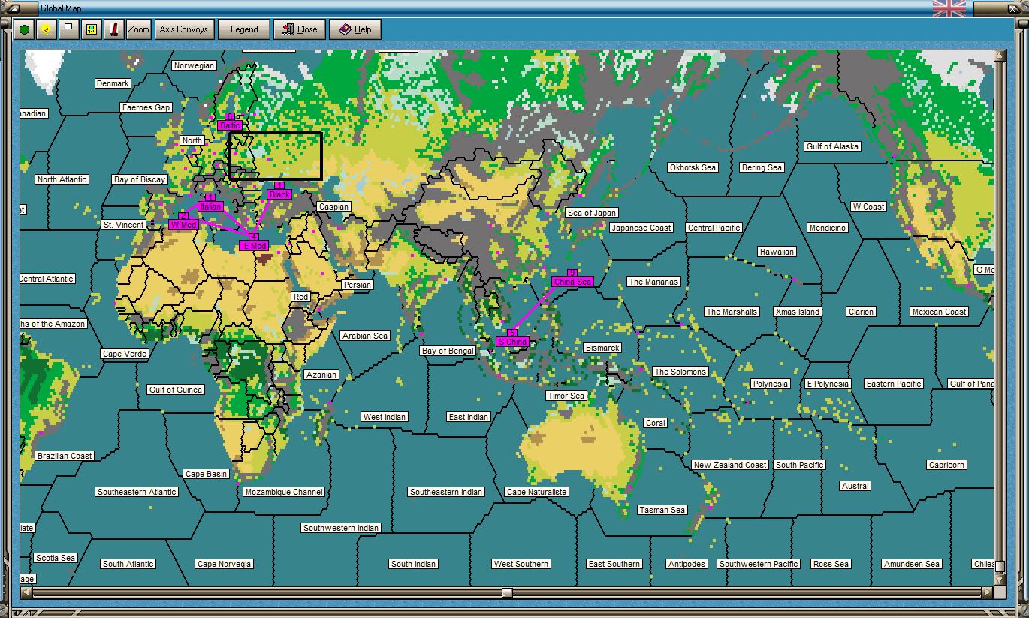Click the horizontal scrollbar thumb
This screenshot has width=1029, height=618.
[507, 592]
